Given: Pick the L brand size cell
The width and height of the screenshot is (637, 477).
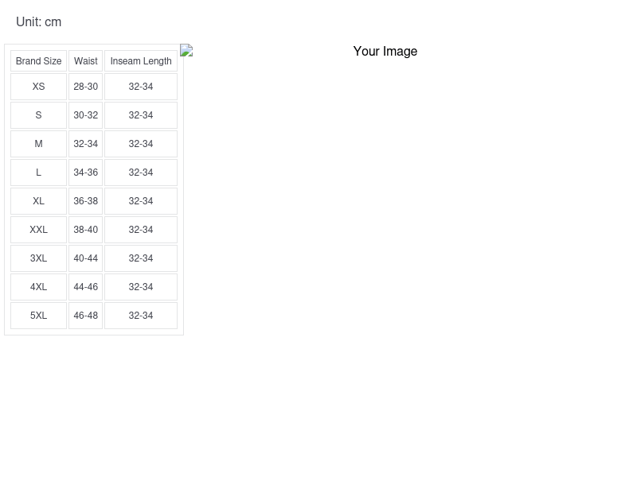Looking at the screenshot, I should pyautogui.click(x=38, y=173).
